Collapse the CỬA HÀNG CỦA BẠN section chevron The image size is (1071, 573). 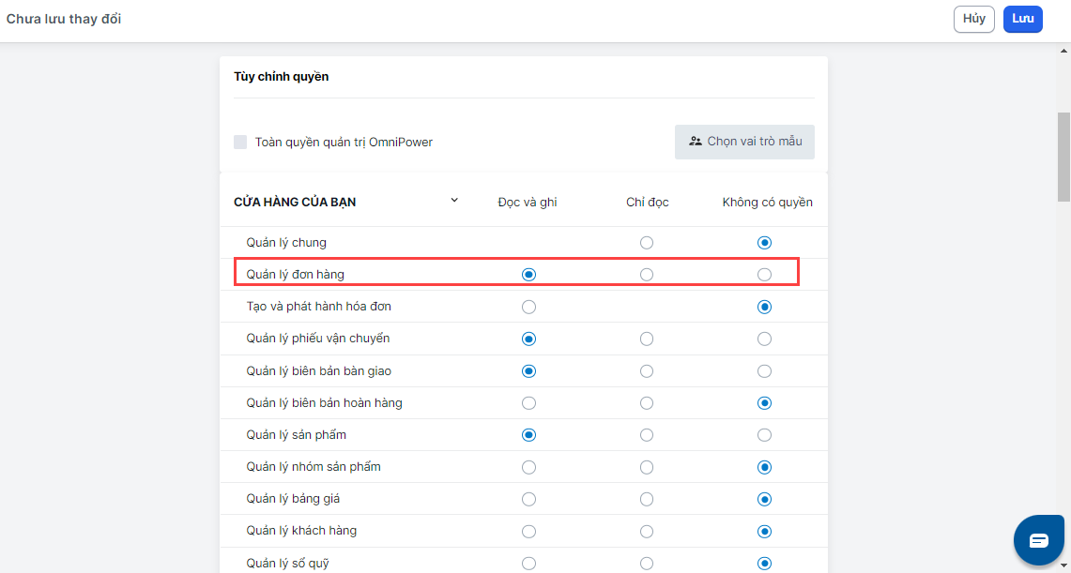click(454, 201)
